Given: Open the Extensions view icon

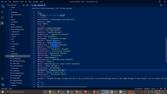Looking at the screenshot, I should pyautogui.click(x=3, y=17).
